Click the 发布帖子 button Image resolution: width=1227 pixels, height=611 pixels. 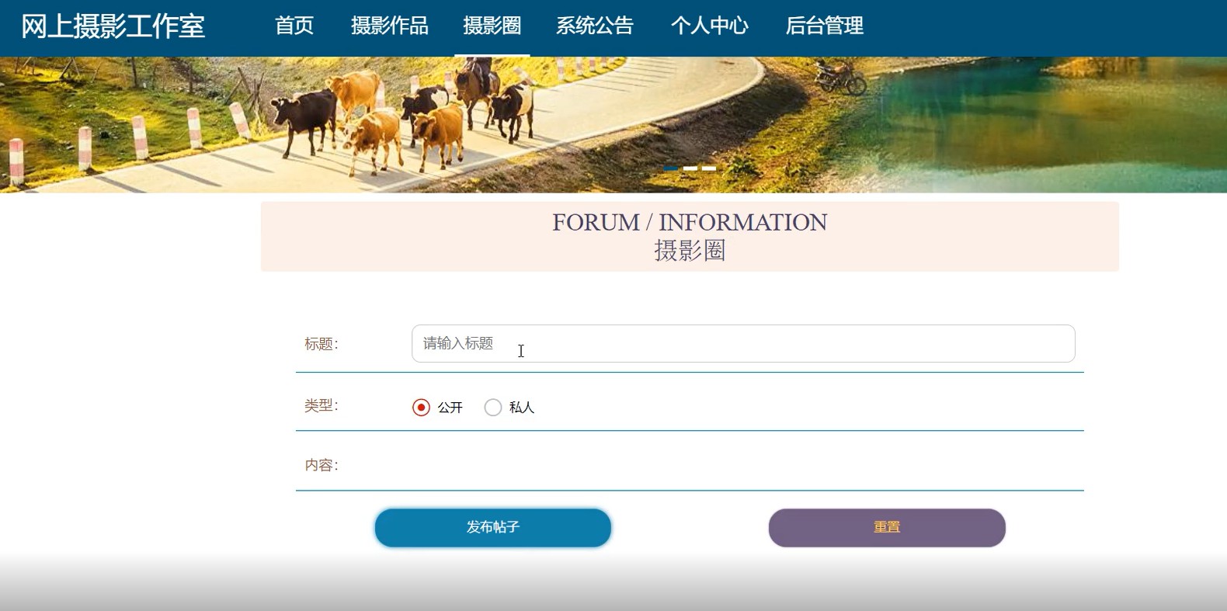pyautogui.click(x=493, y=528)
